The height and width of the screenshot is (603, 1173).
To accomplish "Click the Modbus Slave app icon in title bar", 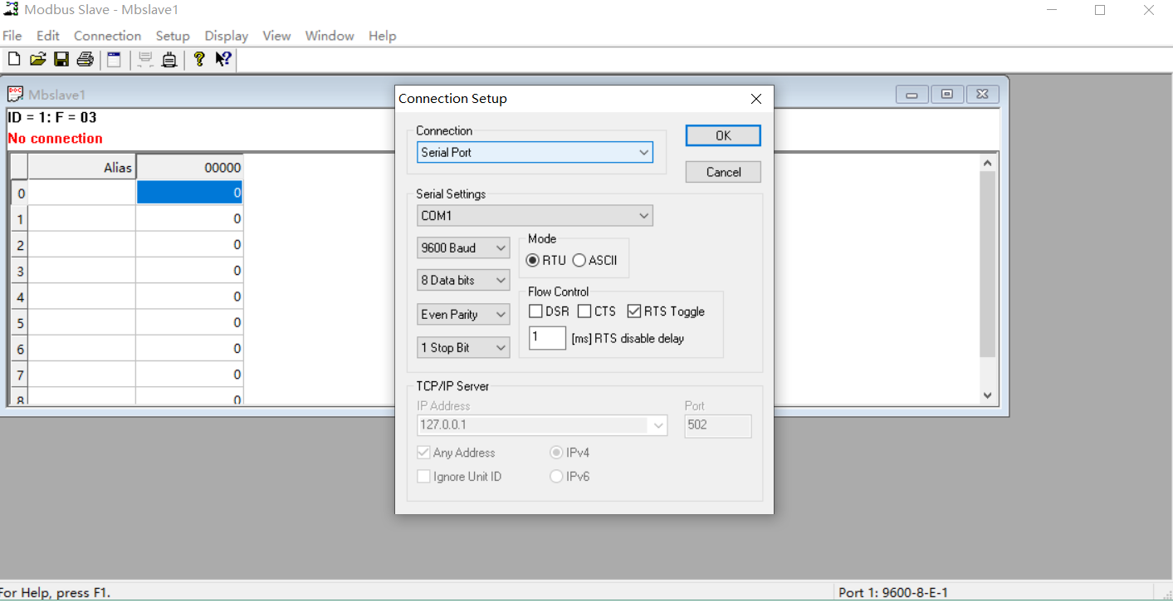I will point(11,10).
